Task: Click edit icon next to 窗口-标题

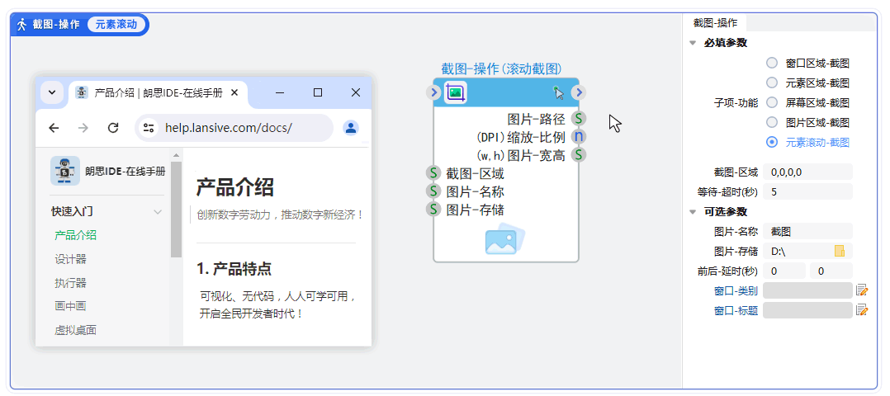Action: coord(862,309)
